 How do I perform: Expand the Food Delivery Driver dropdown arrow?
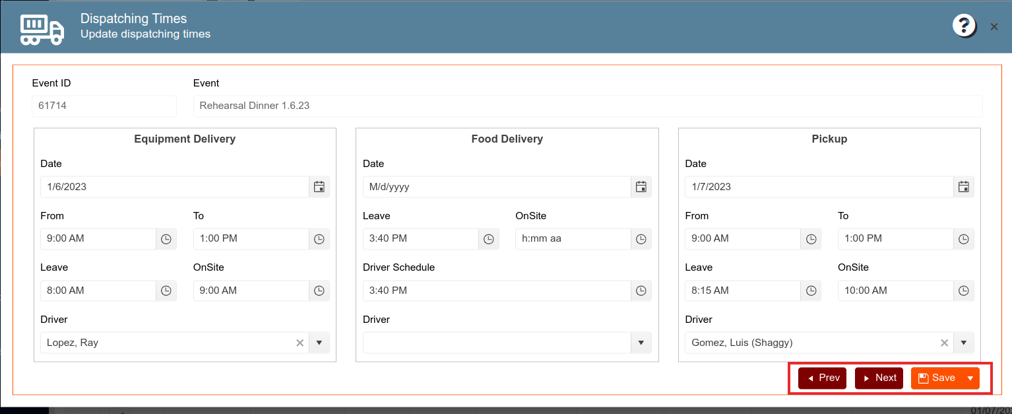(x=641, y=343)
